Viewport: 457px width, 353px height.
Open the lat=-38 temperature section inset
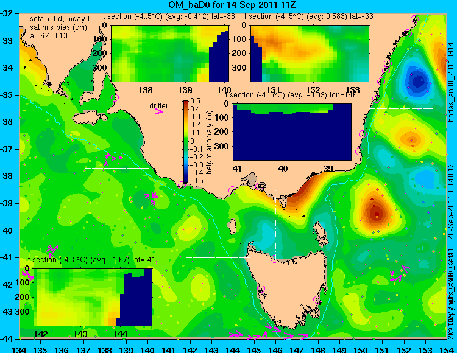[170, 54]
